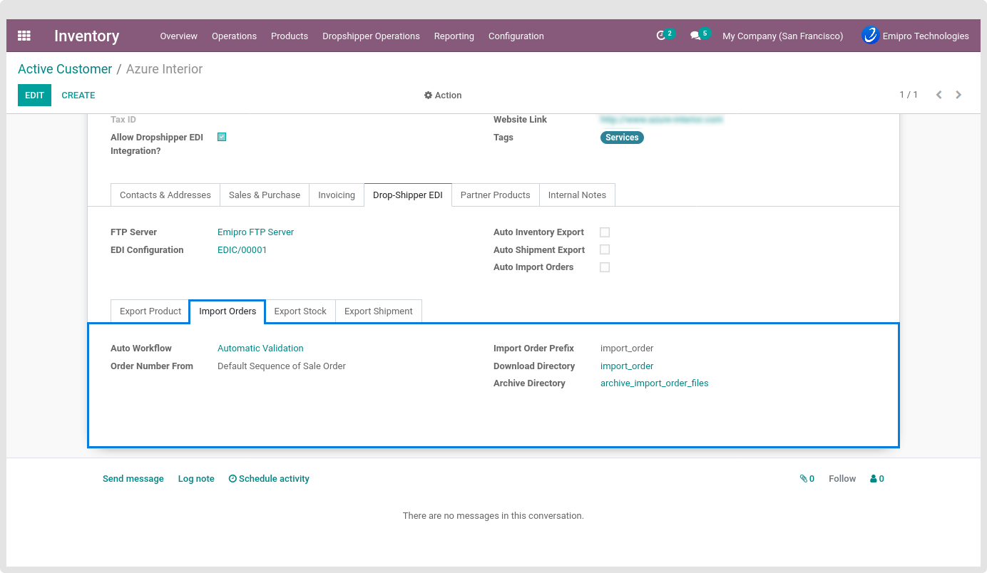
Task: Open company switcher My Company (San Francisco)
Action: point(782,36)
